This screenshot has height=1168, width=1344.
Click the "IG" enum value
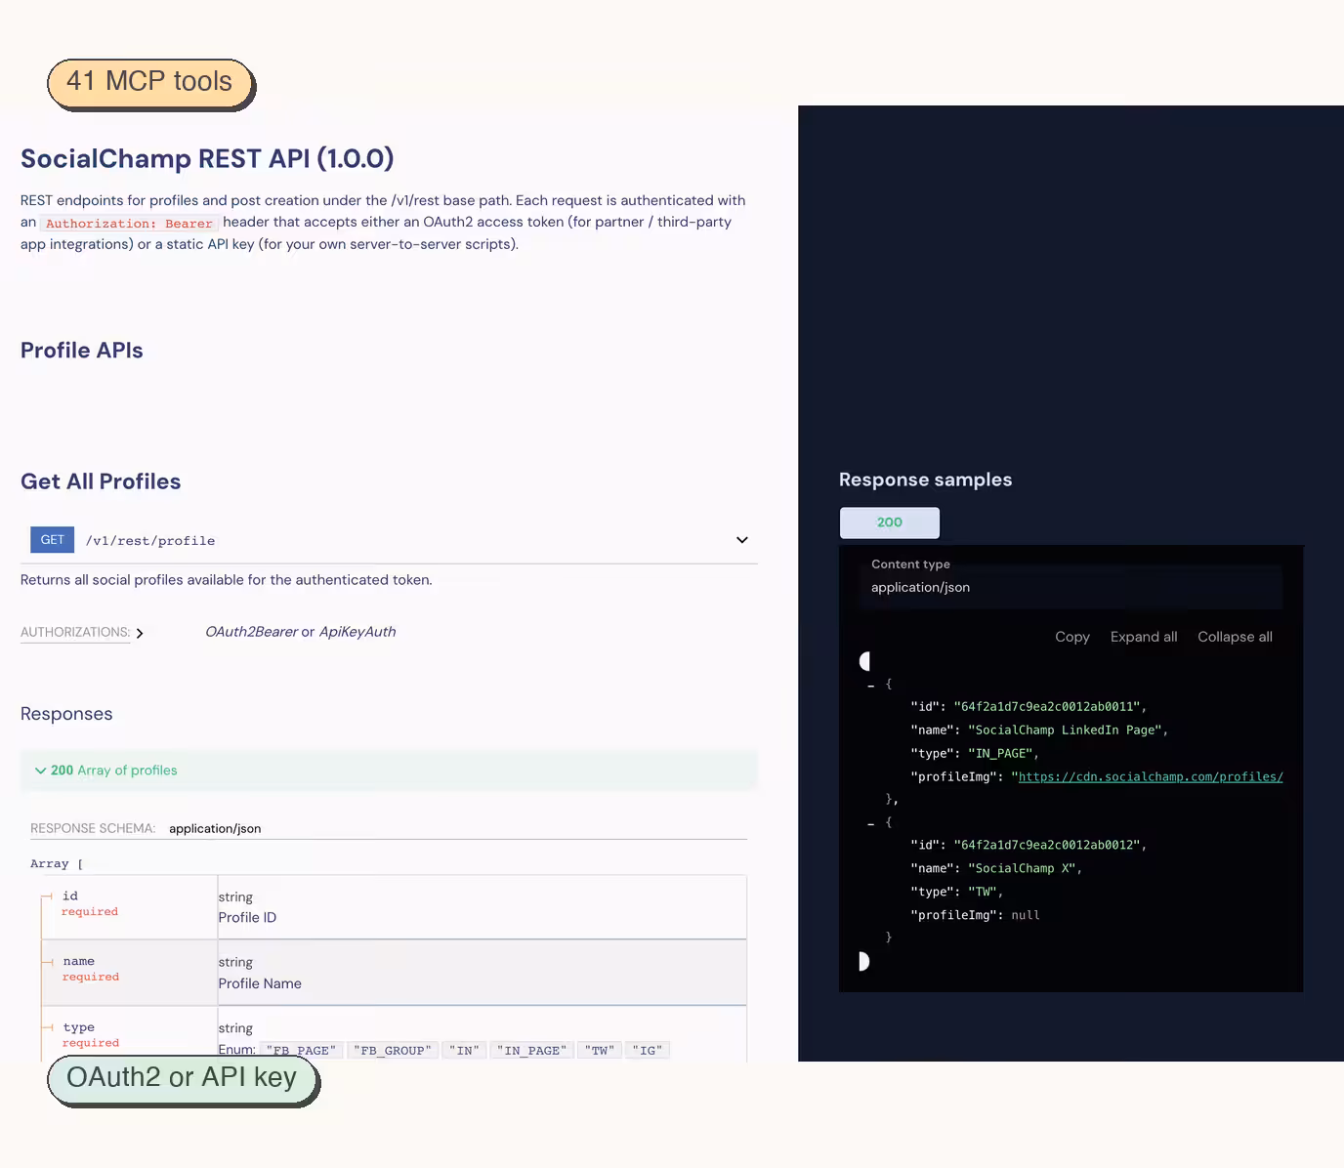click(x=647, y=1051)
